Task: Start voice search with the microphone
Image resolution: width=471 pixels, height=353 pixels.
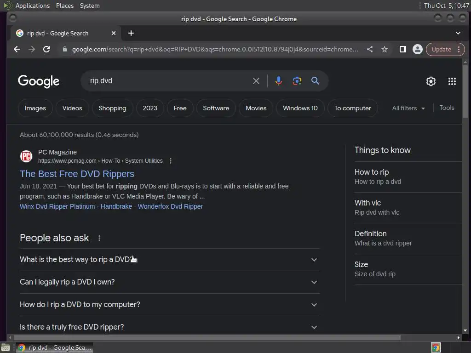Action: (x=278, y=81)
